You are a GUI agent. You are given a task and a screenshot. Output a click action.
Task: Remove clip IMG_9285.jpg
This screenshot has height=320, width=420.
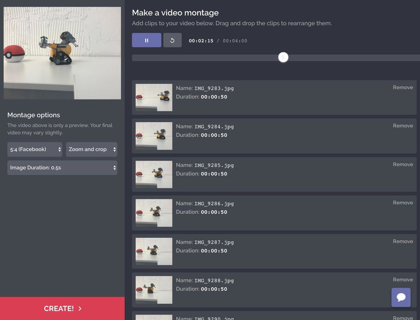tap(403, 164)
